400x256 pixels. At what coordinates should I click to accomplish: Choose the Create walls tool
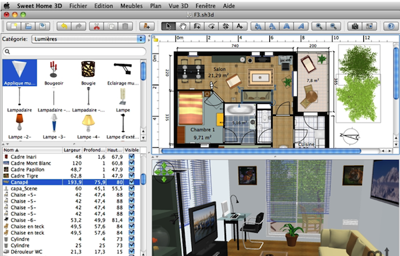[197, 26]
